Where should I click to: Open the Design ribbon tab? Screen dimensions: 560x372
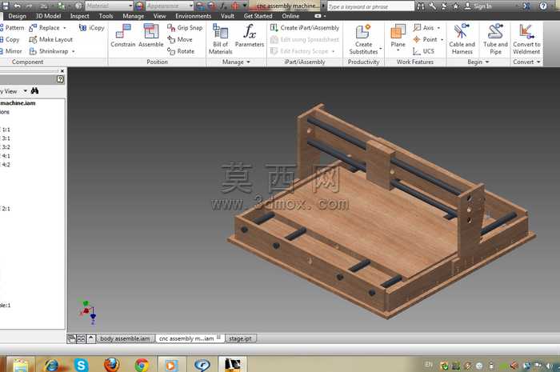(x=17, y=16)
